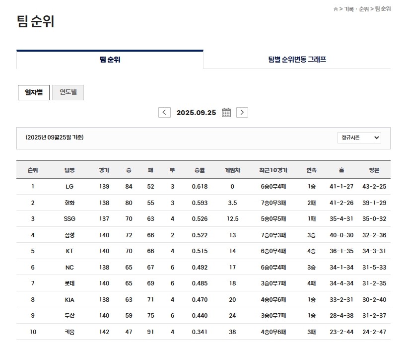Switch to 팀별 순위변동 그래프 tab

pyautogui.click(x=297, y=60)
